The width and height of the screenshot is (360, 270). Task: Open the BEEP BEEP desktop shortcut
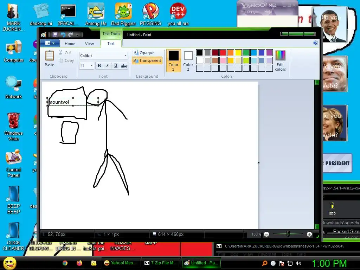(x=14, y=200)
